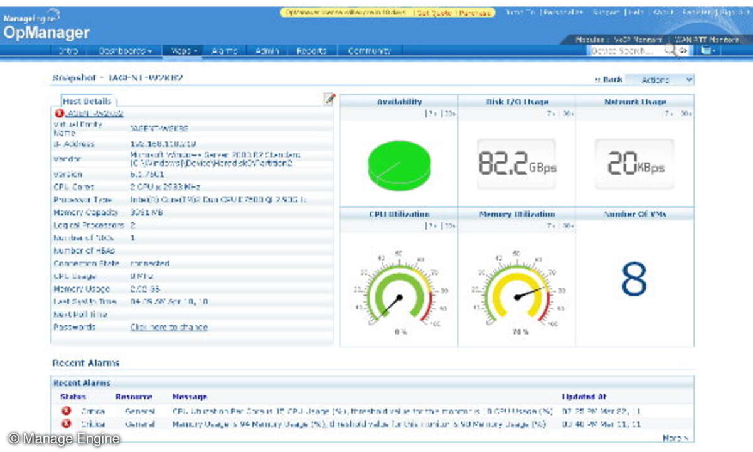Click the host name link in Host Details
The height and width of the screenshot is (452, 753).
coord(95,114)
